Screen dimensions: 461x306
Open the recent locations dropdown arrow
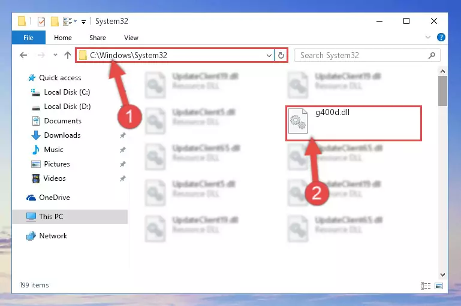pos(55,55)
